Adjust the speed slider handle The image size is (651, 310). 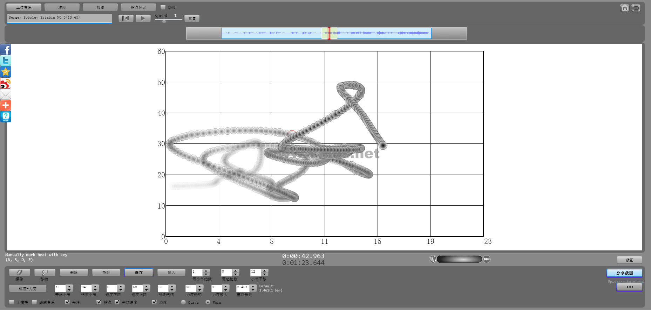[164, 21]
